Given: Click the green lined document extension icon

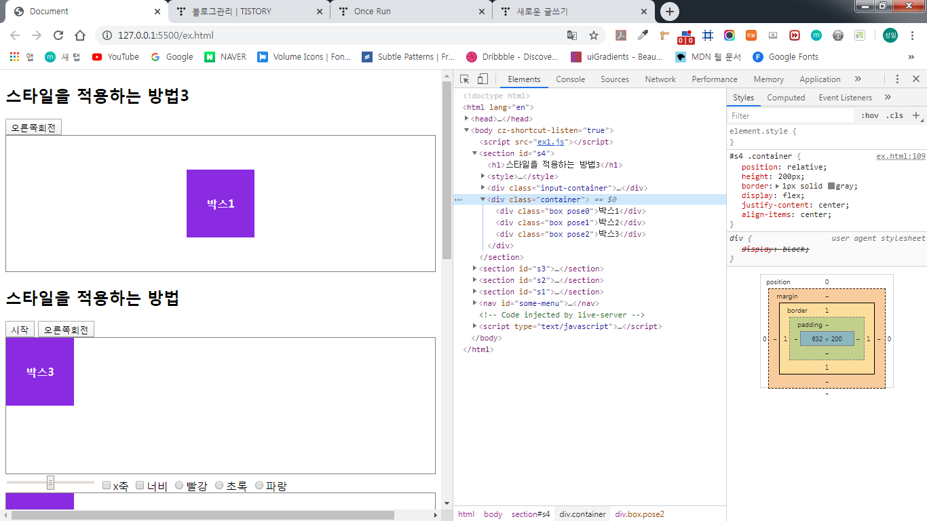Looking at the screenshot, I should point(860,35).
